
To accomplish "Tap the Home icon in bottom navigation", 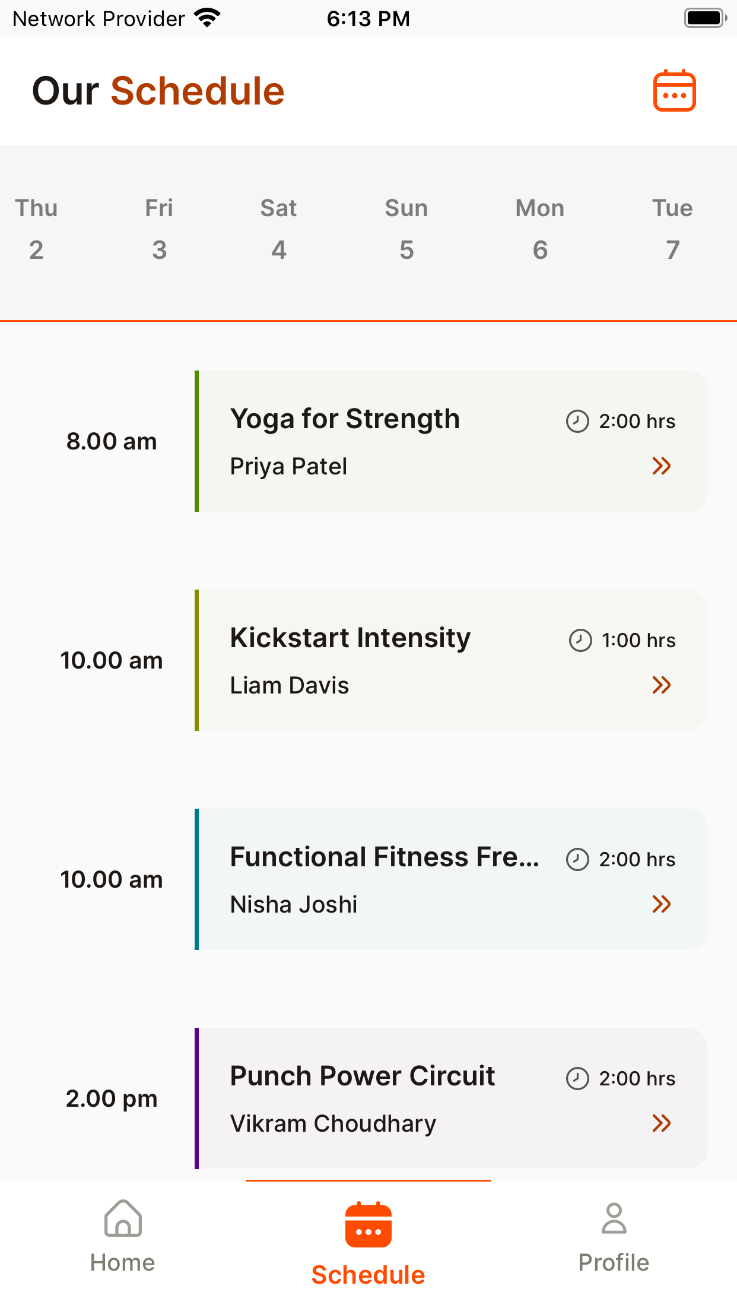I will pos(123,1218).
